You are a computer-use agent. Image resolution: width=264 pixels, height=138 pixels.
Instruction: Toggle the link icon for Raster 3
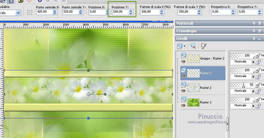coord(258,70)
